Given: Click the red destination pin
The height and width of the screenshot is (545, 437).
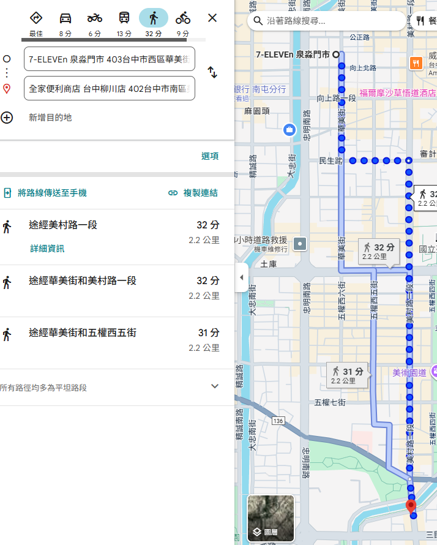Looking at the screenshot, I should [x=411, y=506].
